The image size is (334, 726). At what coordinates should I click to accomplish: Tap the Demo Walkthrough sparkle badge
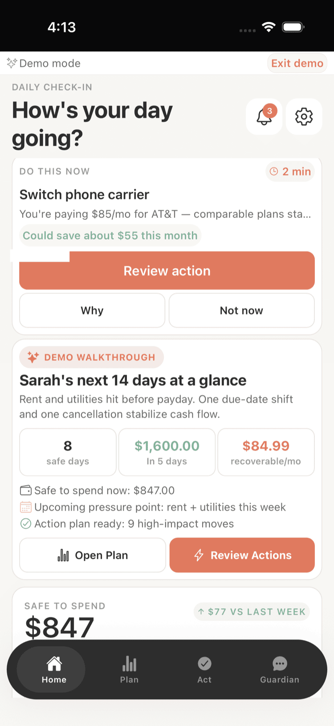tap(91, 357)
